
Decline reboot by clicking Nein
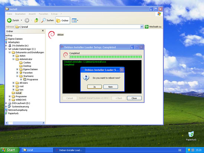111,87
